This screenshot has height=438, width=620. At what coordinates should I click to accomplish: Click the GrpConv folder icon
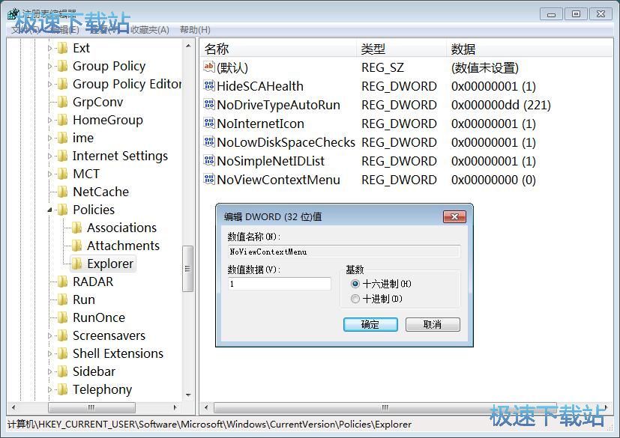click(62, 102)
